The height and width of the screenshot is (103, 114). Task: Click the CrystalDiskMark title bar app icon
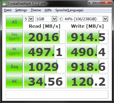[4, 3]
